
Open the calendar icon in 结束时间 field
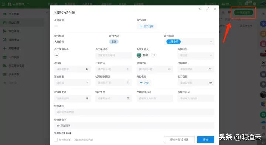click(x=169, y=69)
